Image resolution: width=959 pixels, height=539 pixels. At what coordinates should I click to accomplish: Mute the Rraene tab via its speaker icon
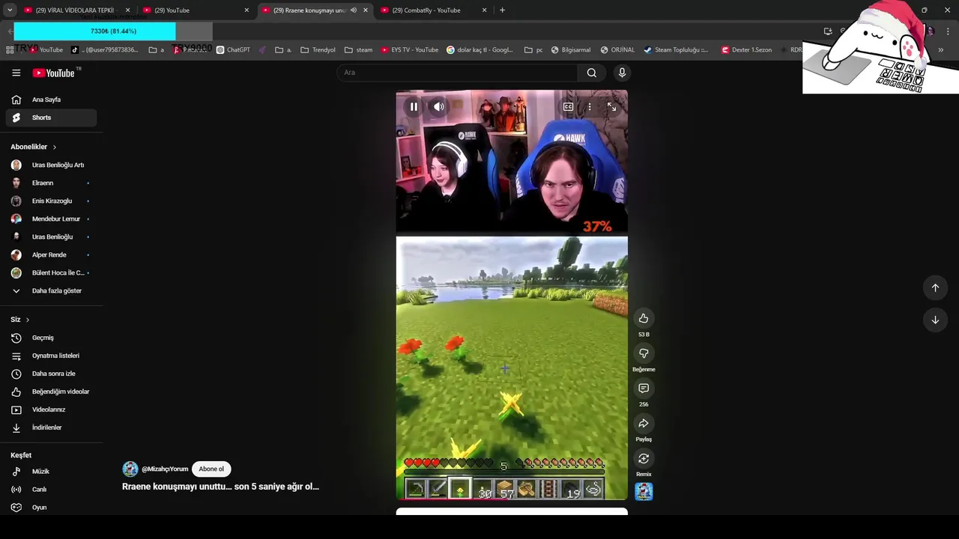pos(354,10)
